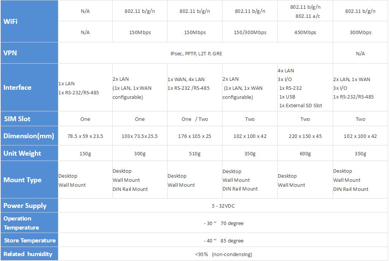
Task: Click the Related humidity row header
Action: click(x=29, y=254)
